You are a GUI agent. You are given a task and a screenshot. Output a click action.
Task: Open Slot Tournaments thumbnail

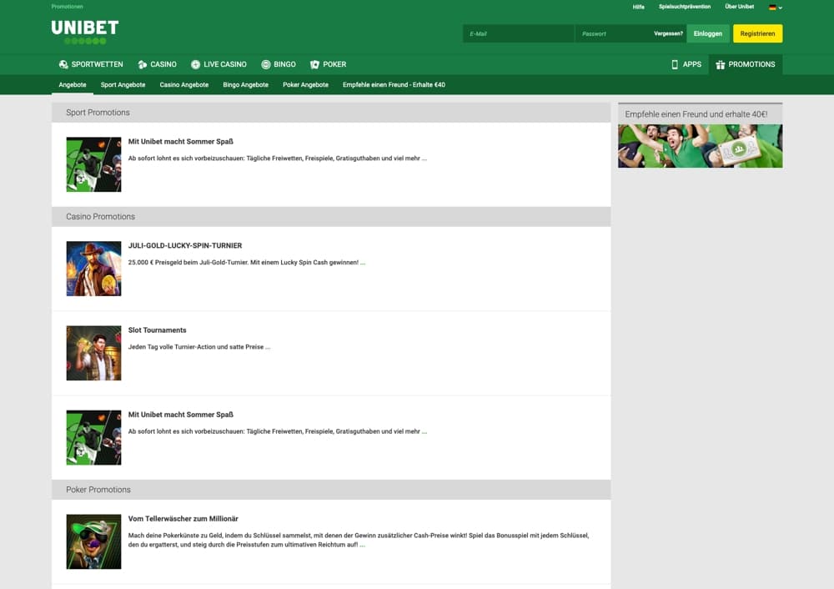click(93, 353)
